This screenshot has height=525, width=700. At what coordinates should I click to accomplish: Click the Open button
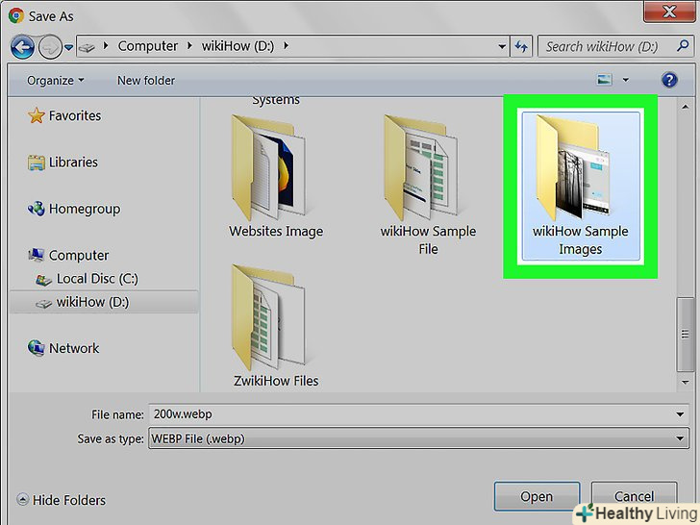pyautogui.click(x=537, y=496)
